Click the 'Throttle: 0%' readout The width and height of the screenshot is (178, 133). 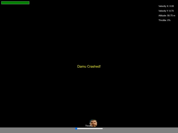pos(164,20)
